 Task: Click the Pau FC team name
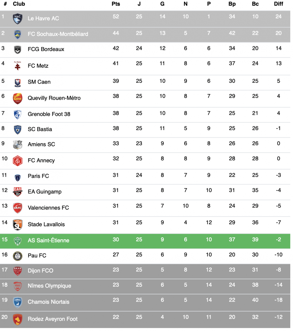pos(37,256)
